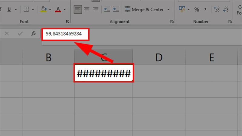Image resolution: width=242 pixels, height=136 pixels.
Task: Toggle underline formatting
Action: pyautogui.click(x=9, y=10)
